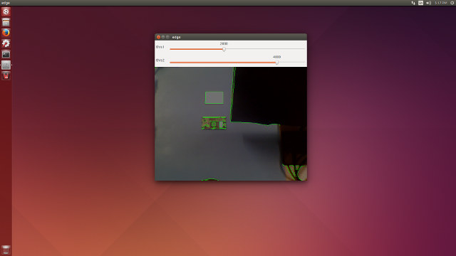Select the running unknown-app question mark icon
The height and width of the screenshot is (256, 456).
(x=6, y=65)
